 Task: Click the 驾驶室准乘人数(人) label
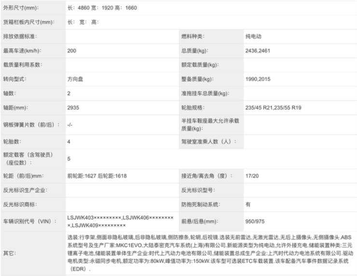coord(209,142)
